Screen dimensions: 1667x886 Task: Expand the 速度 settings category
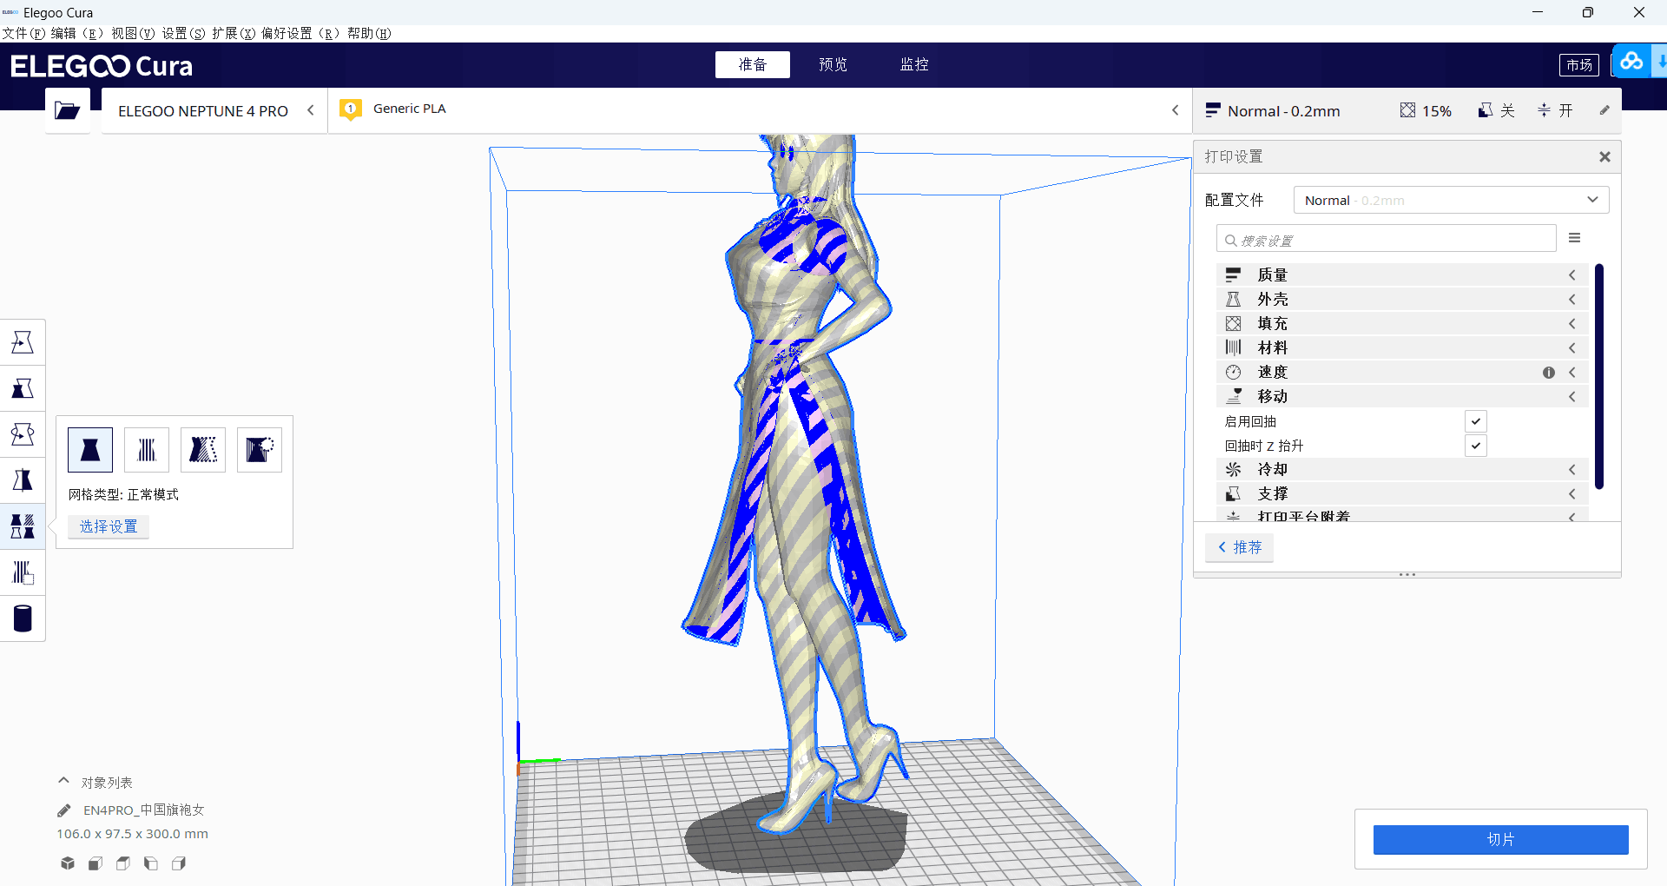click(x=1402, y=372)
